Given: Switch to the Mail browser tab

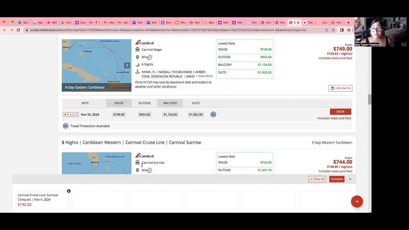Looking at the screenshot, I should [x=151, y=22].
